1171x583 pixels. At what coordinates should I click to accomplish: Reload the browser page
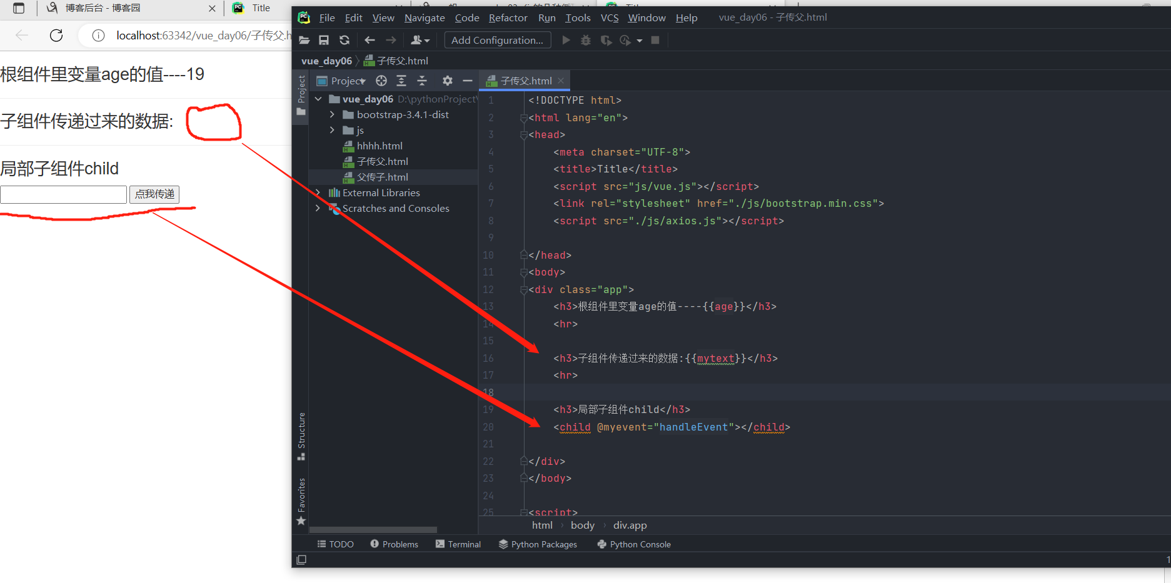coord(56,36)
